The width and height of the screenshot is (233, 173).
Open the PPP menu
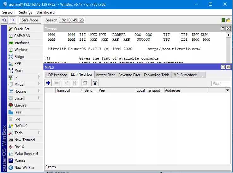click(25, 64)
